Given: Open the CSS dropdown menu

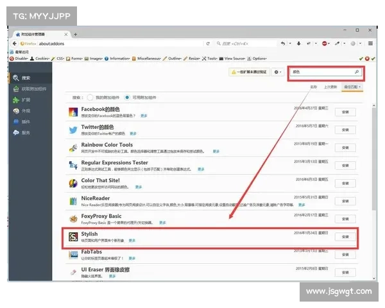Looking at the screenshot, I should click(58, 58).
